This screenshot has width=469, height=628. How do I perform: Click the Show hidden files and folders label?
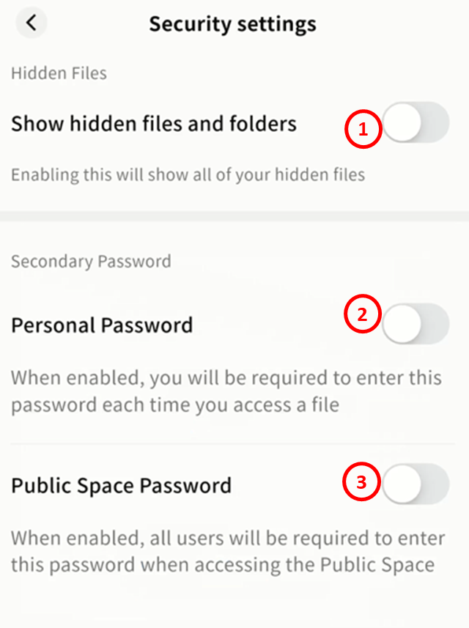[154, 124]
